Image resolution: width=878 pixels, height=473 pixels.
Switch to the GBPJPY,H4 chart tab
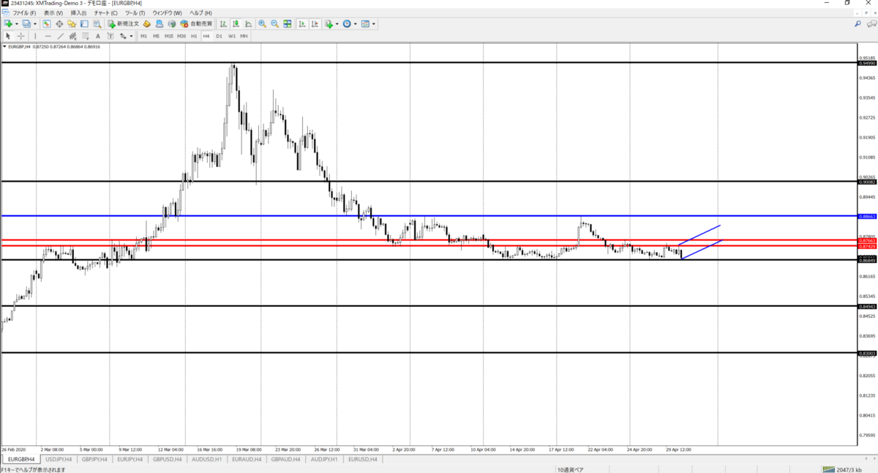pos(95,459)
